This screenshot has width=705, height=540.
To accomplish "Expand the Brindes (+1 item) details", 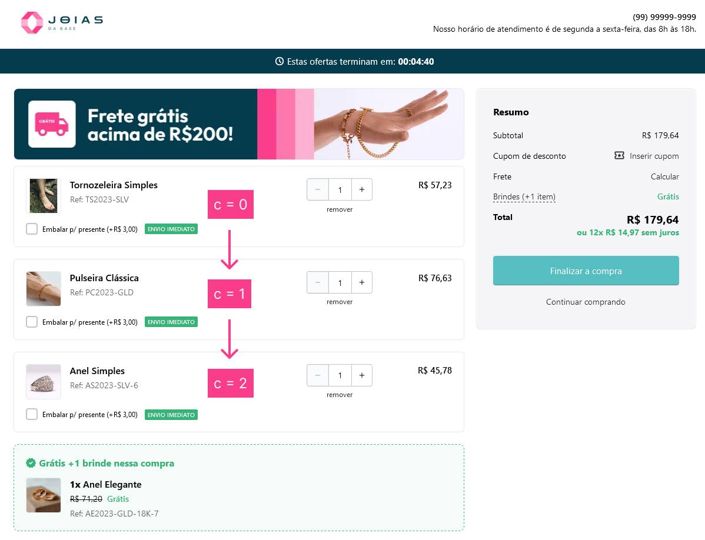I will point(524,196).
